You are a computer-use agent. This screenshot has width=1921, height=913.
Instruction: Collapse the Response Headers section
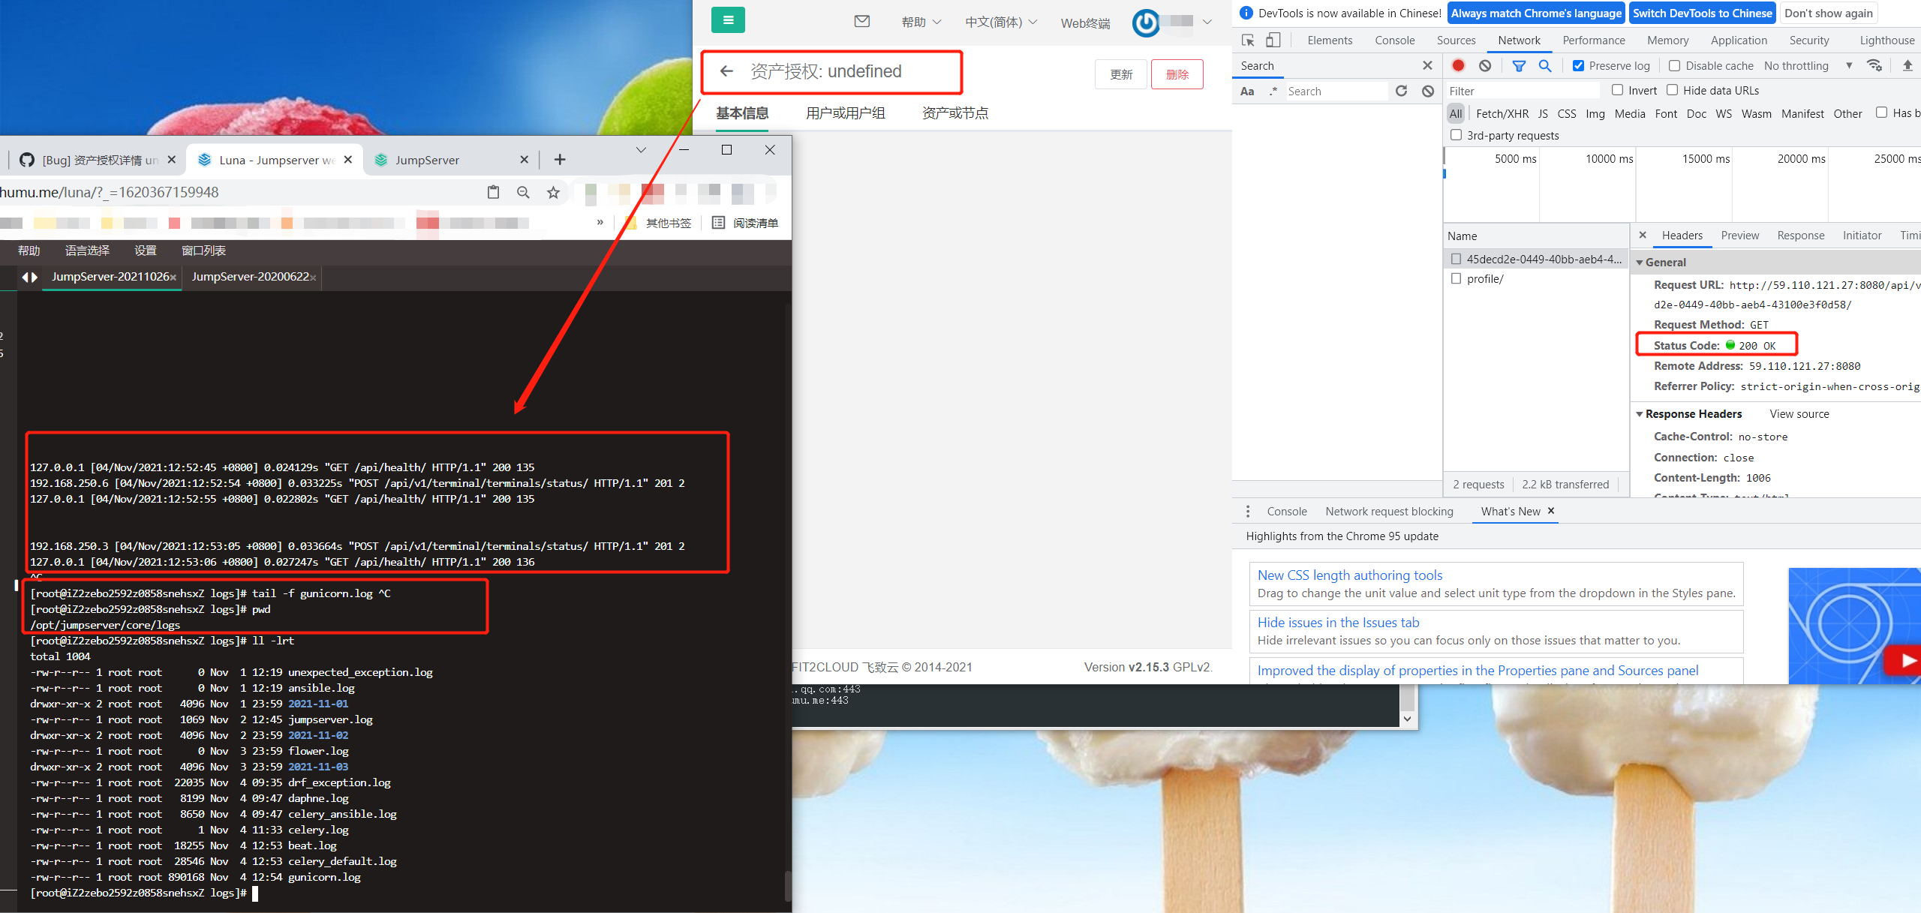pyautogui.click(x=1640, y=413)
